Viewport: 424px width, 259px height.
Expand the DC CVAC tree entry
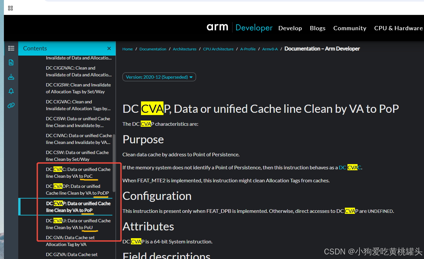coord(78,173)
